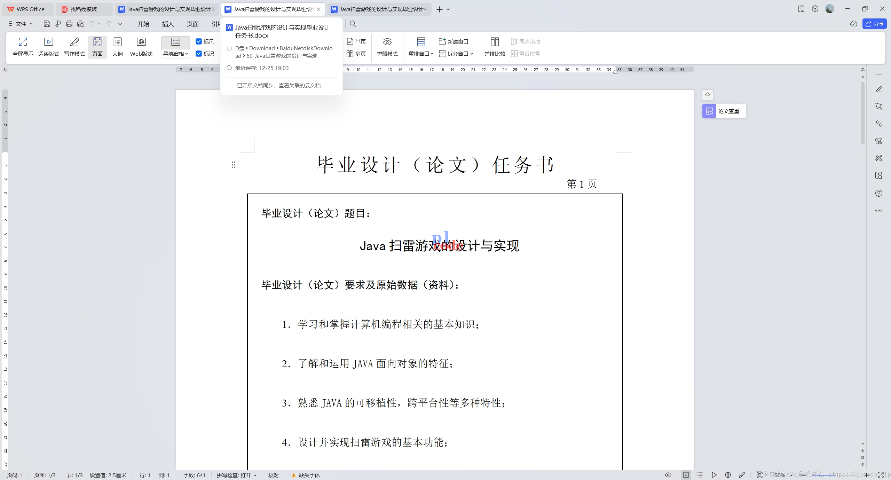Open the 导航窗格 dropdown
891x480 pixels.
[x=176, y=54]
